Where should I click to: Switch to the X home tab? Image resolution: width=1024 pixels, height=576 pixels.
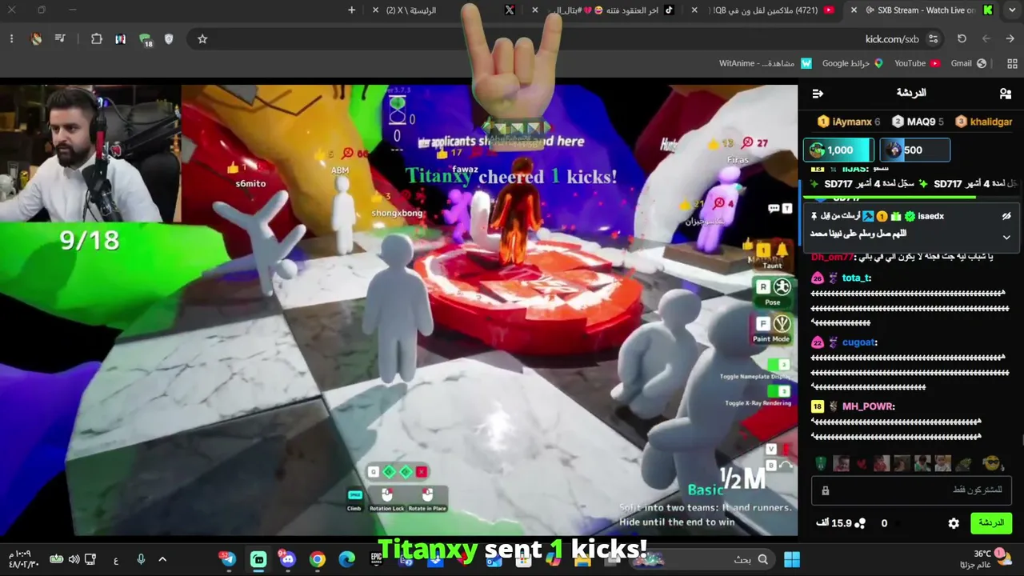[444, 10]
